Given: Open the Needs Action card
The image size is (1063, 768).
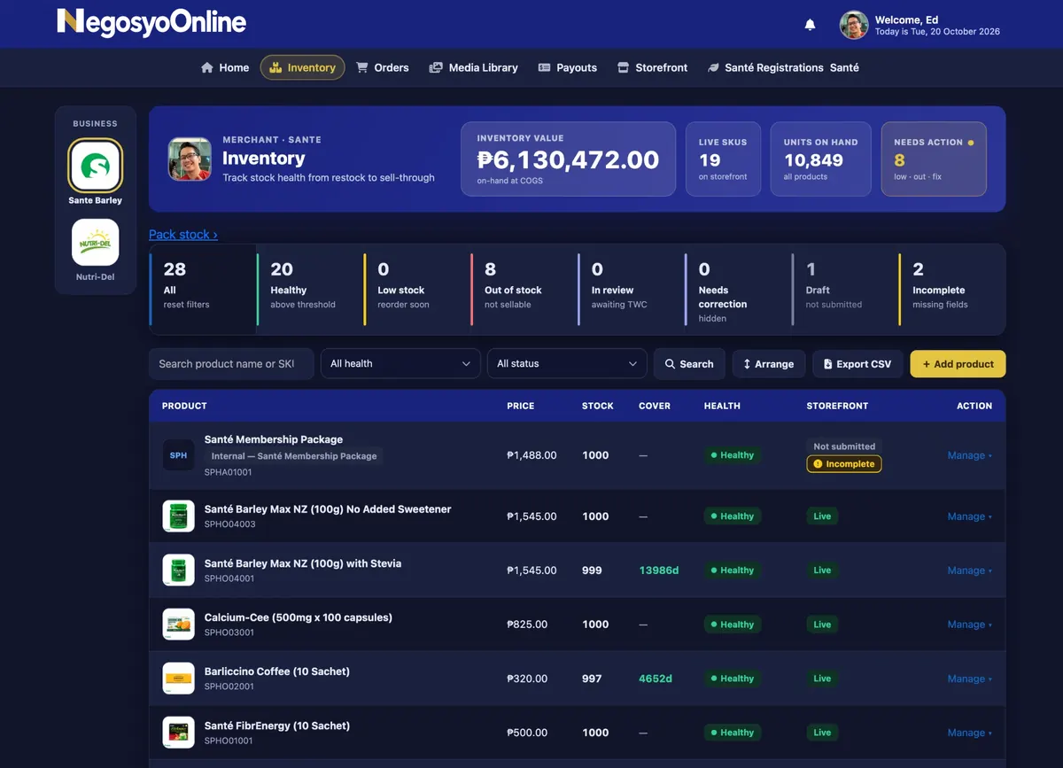Looking at the screenshot, I should (x=934, y=159).
